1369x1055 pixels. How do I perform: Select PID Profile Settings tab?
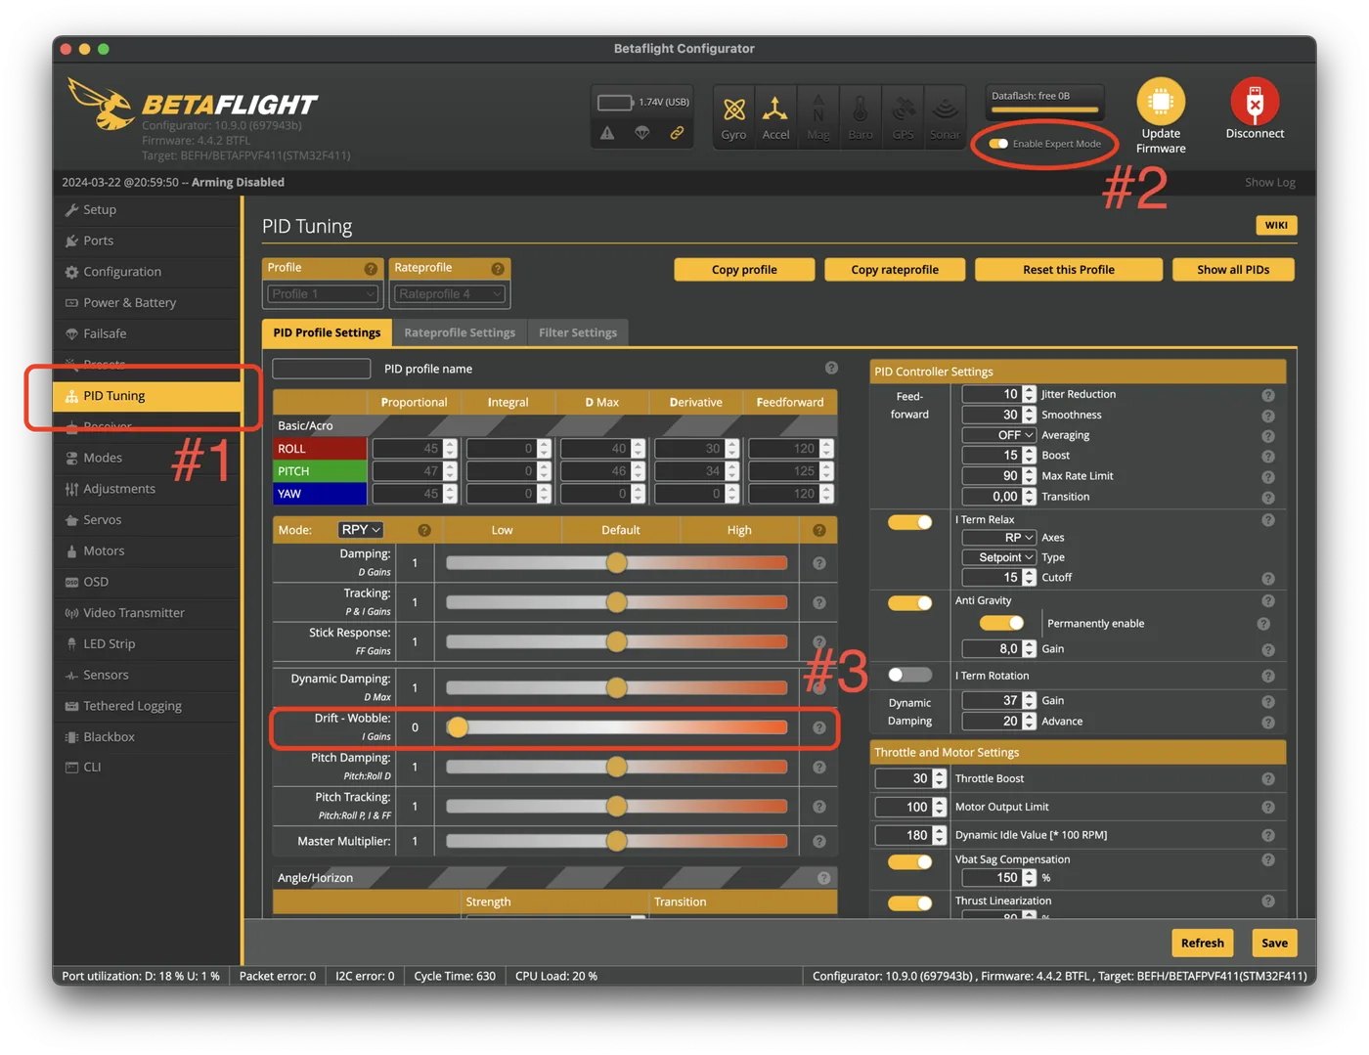coord(327,332)
